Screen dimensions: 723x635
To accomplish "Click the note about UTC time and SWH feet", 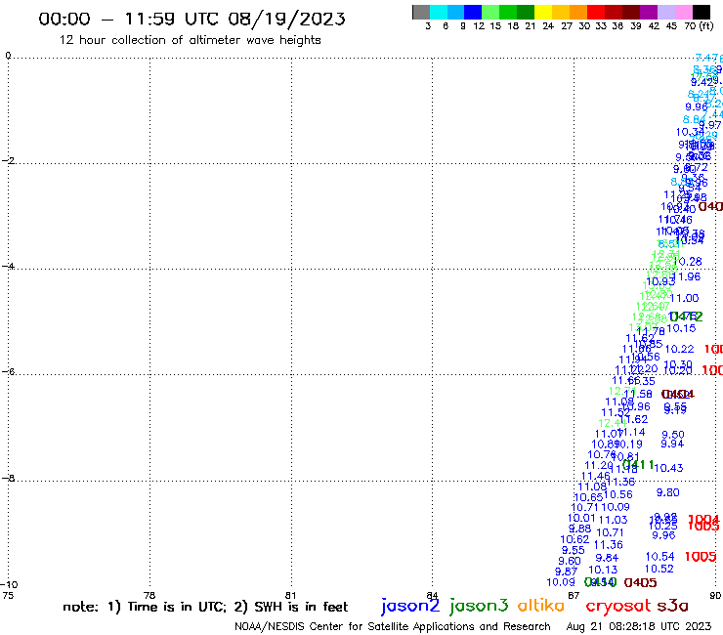I will [x=205, y=607].
